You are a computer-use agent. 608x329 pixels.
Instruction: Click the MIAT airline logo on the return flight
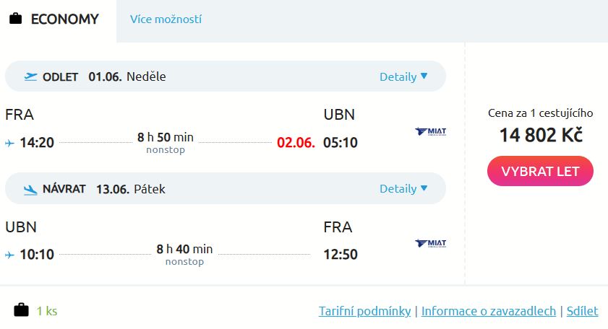coord(431,244)
